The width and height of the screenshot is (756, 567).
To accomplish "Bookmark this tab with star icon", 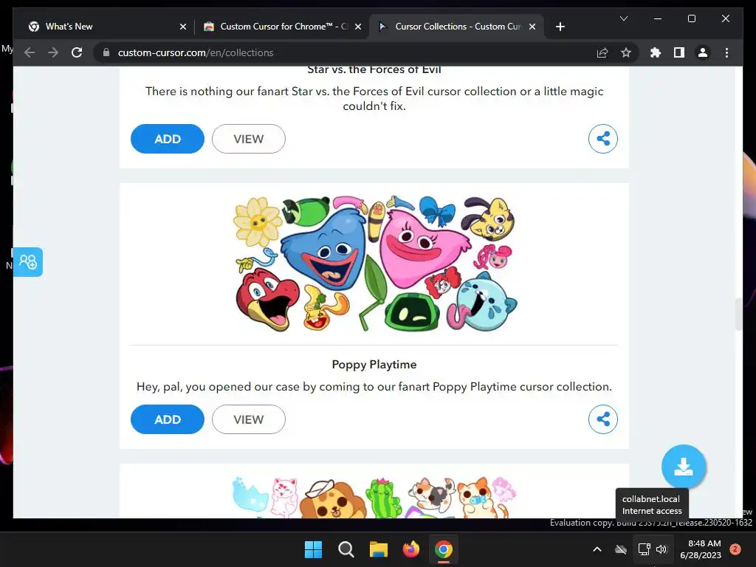I will [x=626, y=52].
